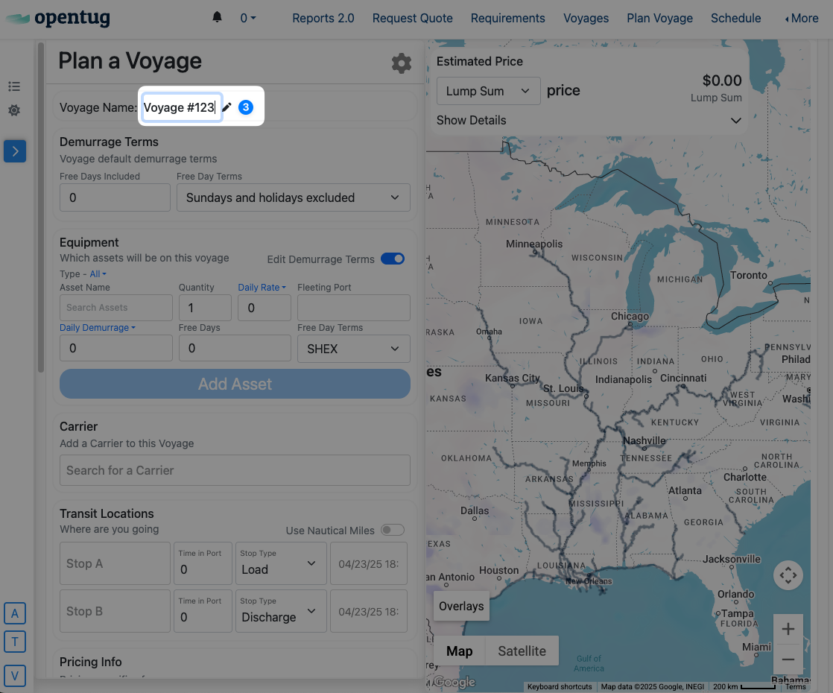Click the Search for a Carrier field
Screen dimensions: 833x693
pyautogui.click(x=235, y=470)
